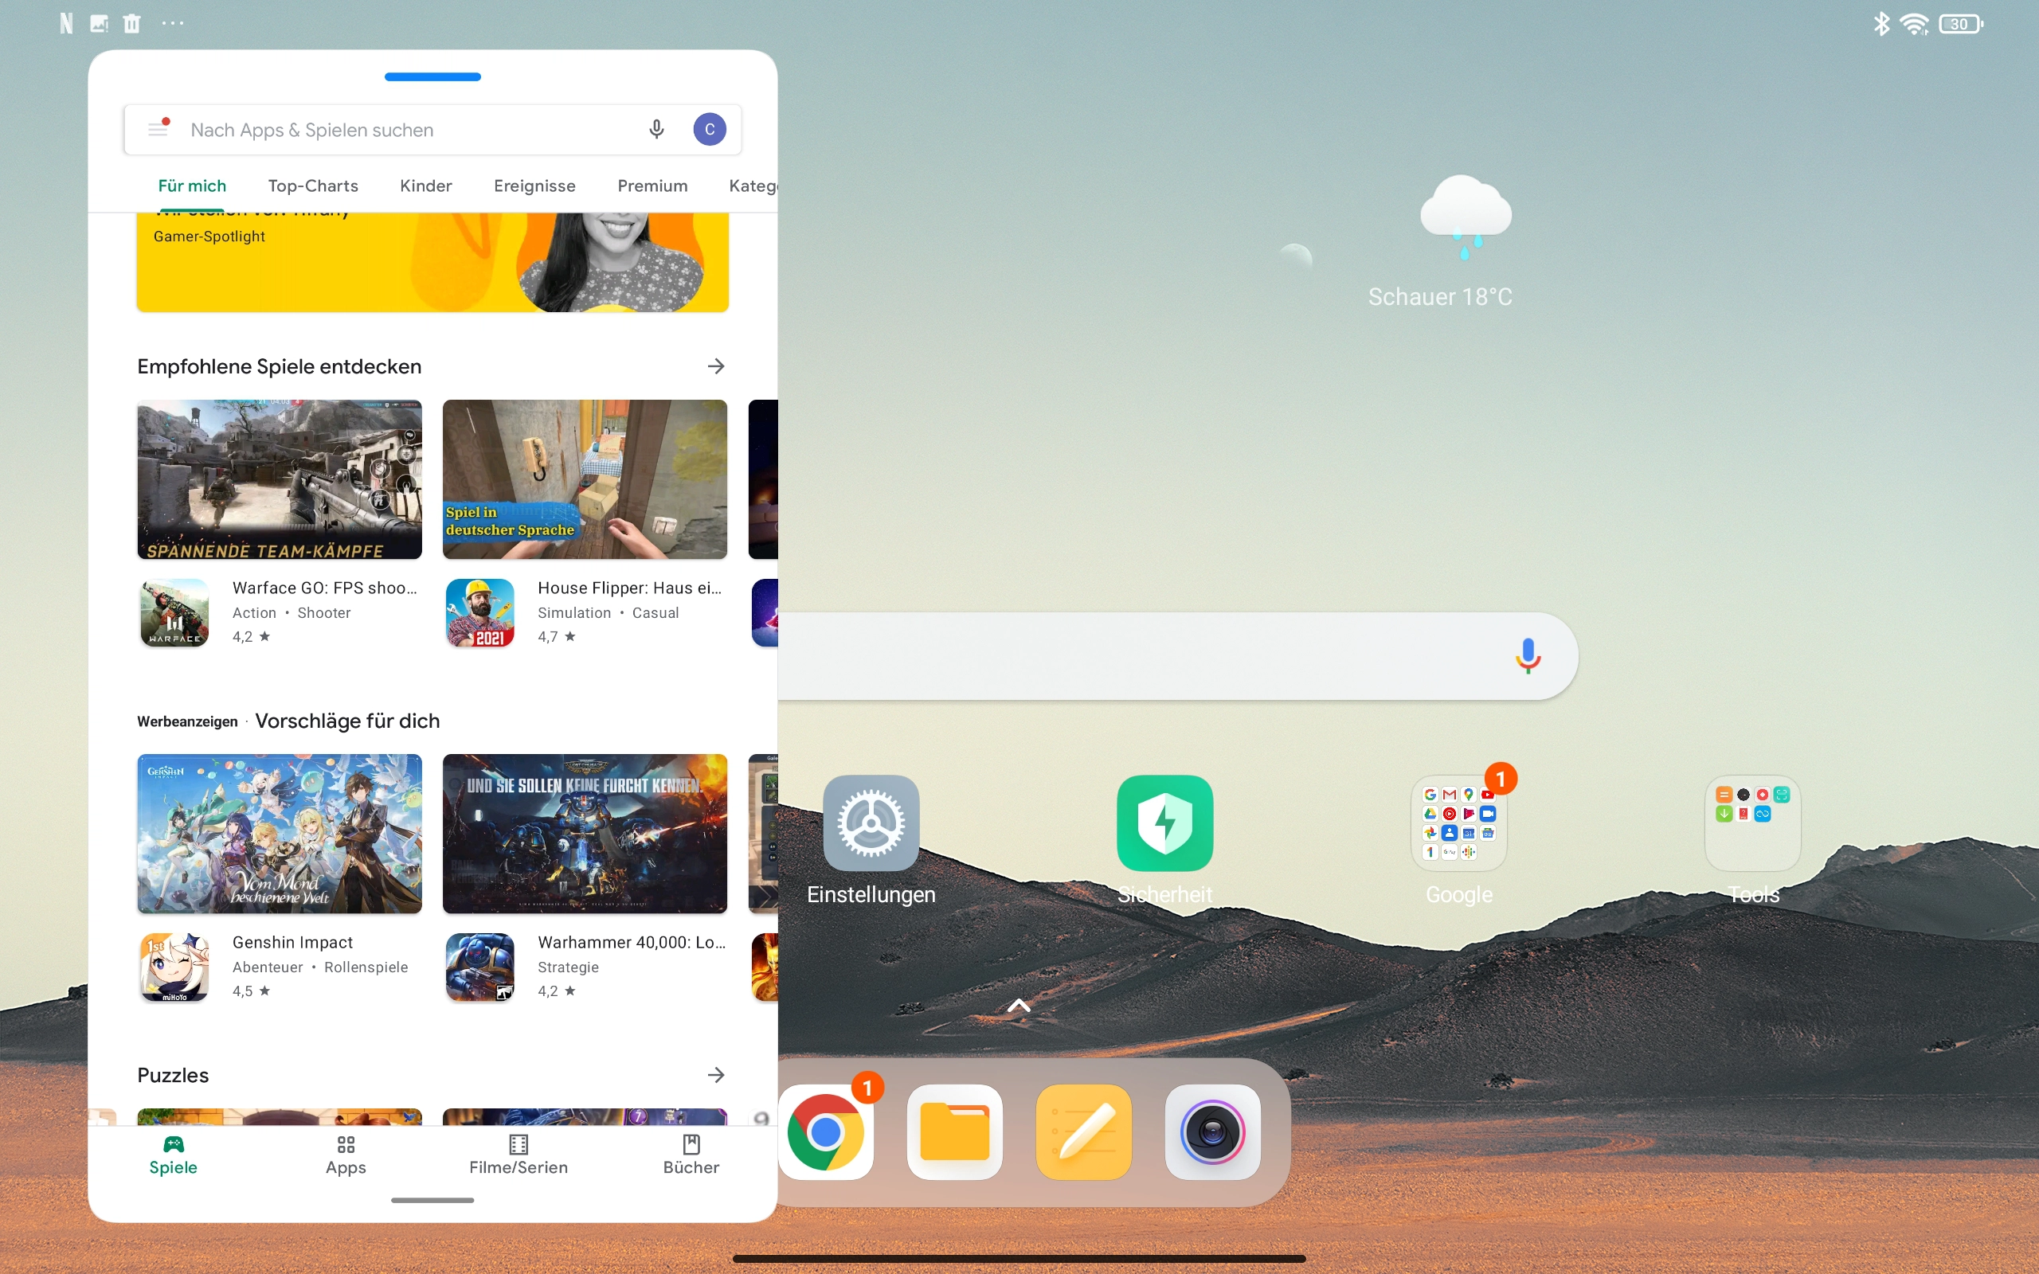Tap the Play Store voice search microphone
This screenshot has width=2039, height=1274.
point(656,129)
